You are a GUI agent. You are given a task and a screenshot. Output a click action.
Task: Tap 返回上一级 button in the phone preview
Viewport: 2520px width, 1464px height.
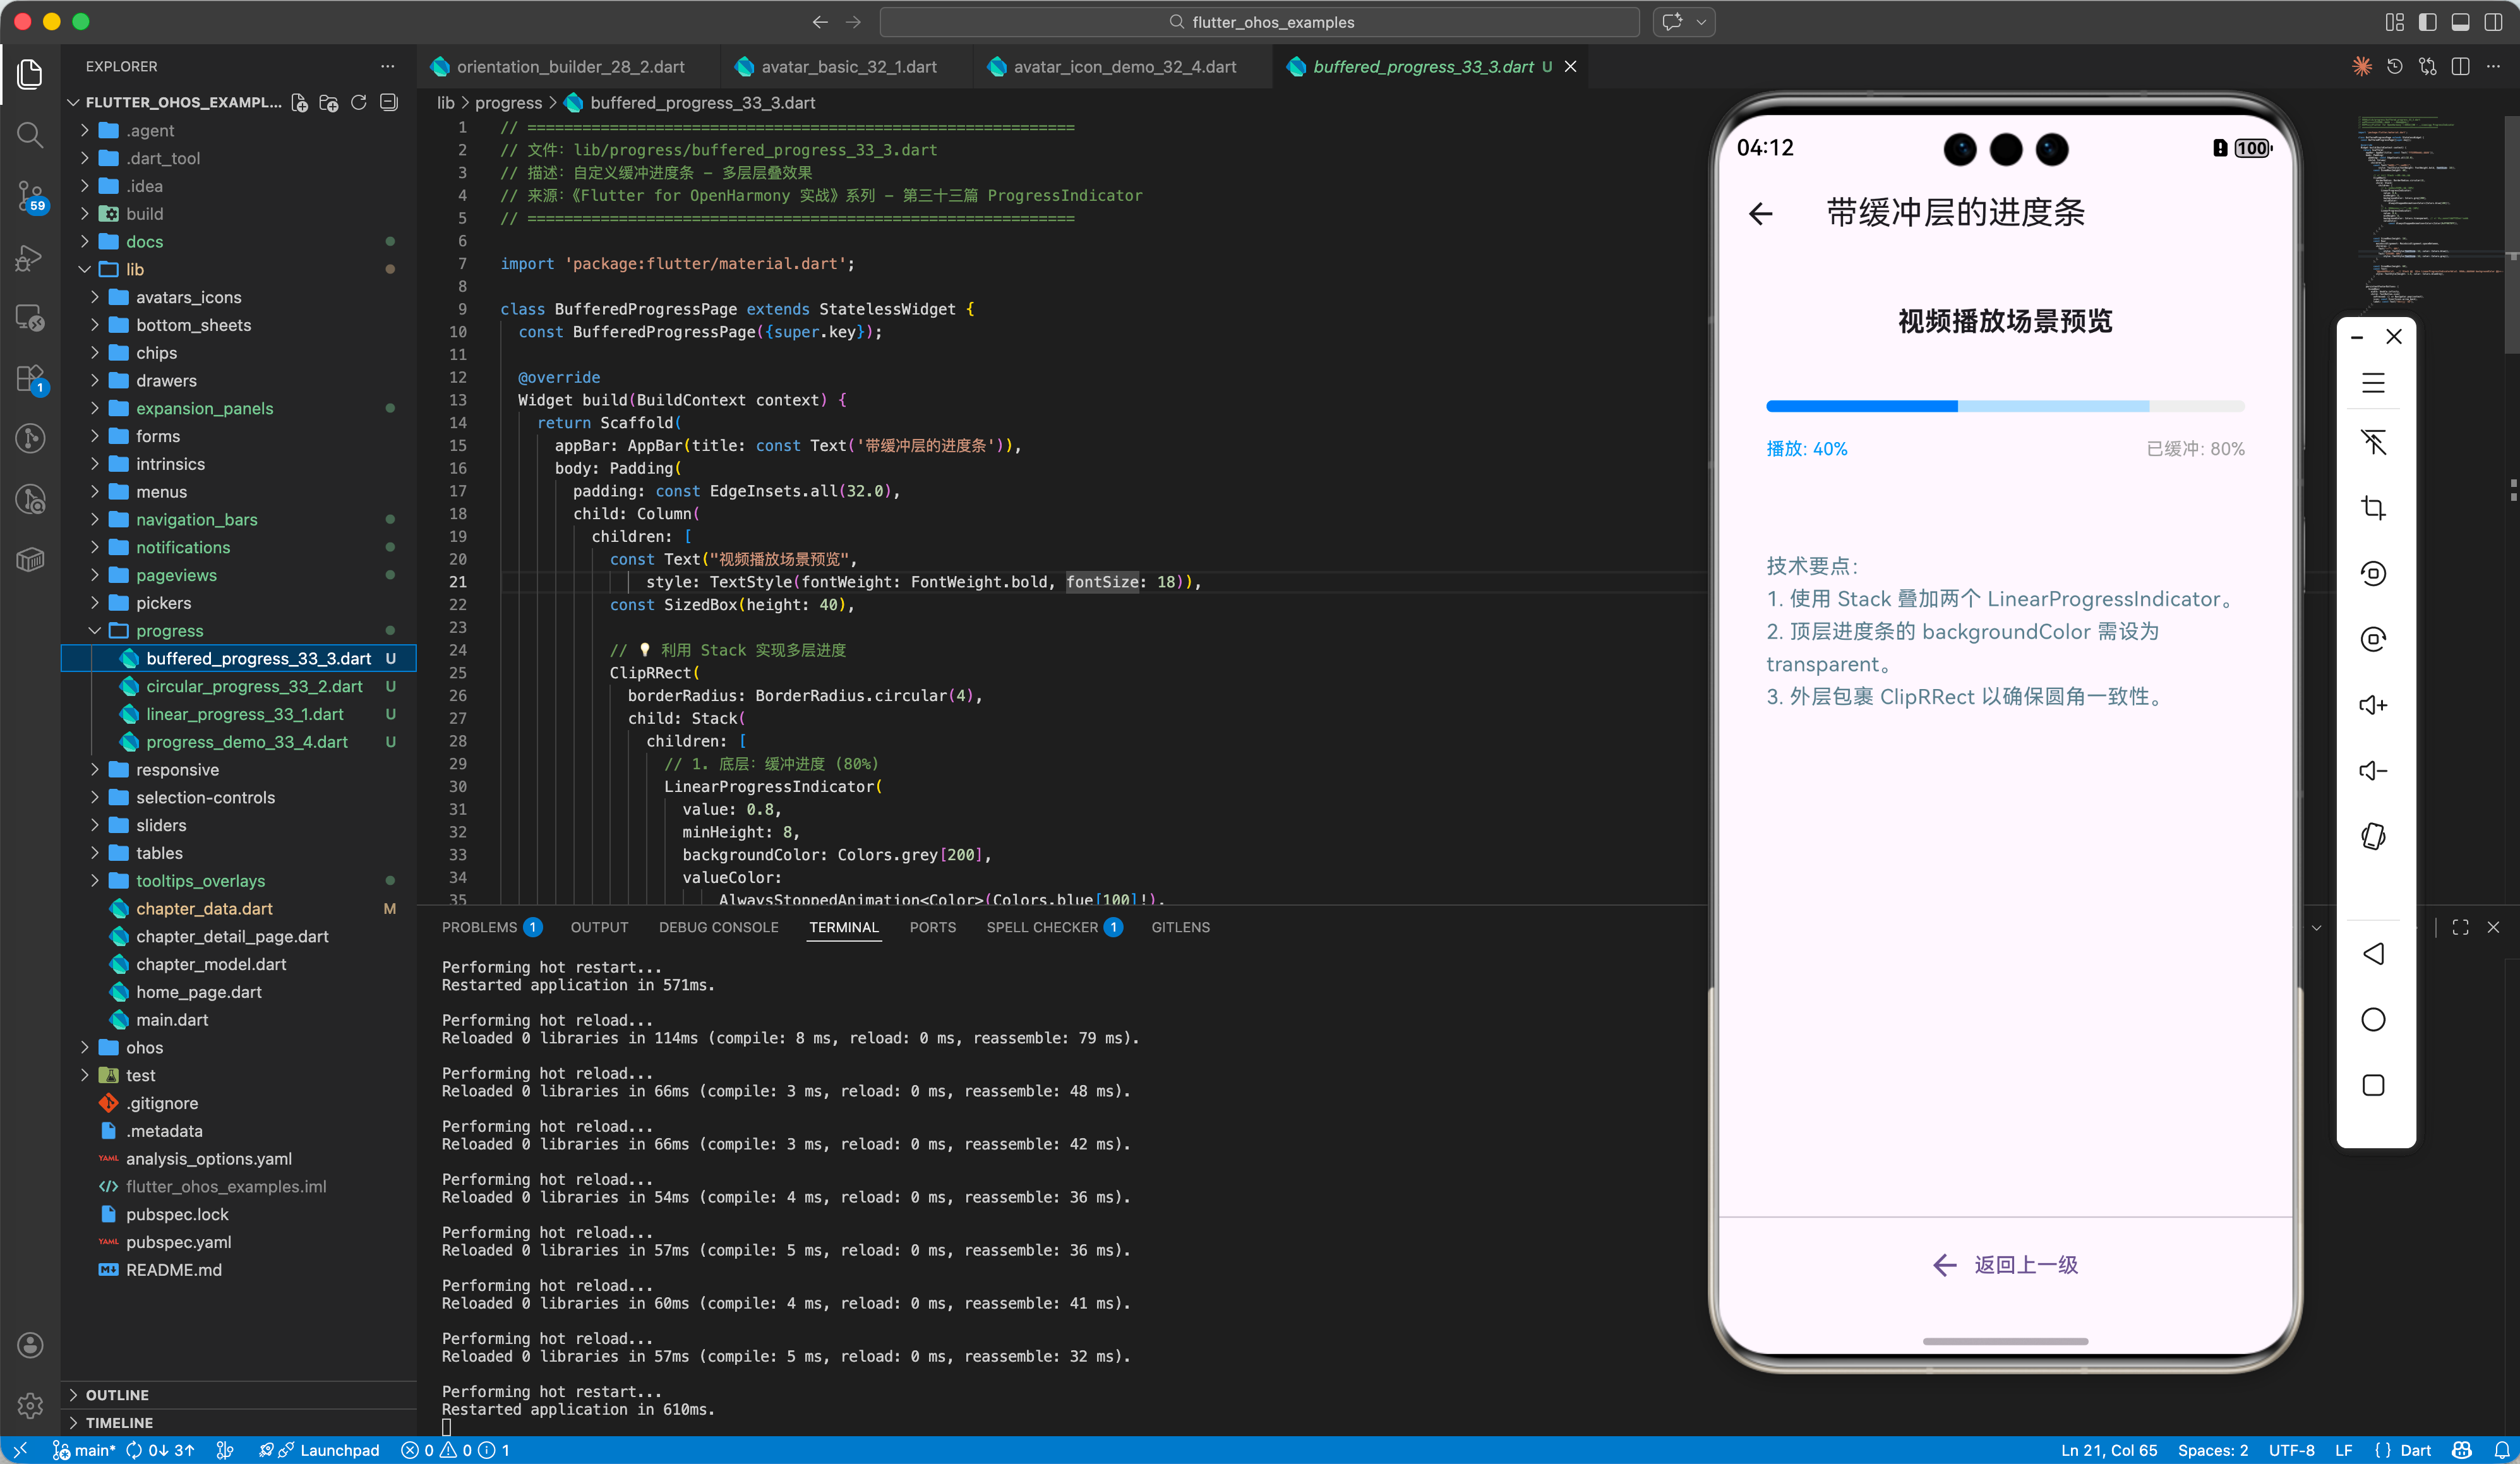tap(2005, 1265)
